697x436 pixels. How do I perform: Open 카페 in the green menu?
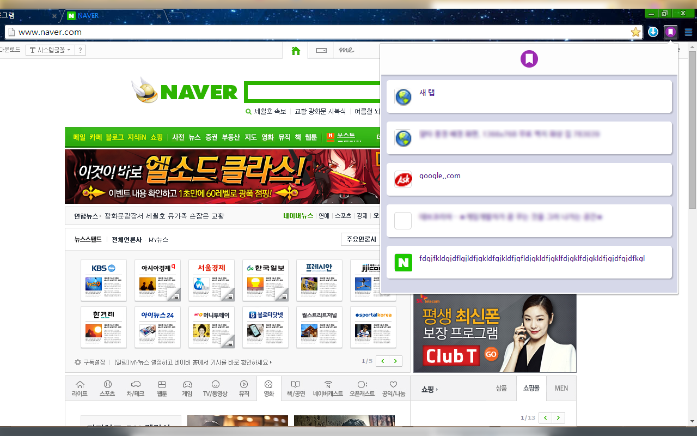click(x=96, y=137)
